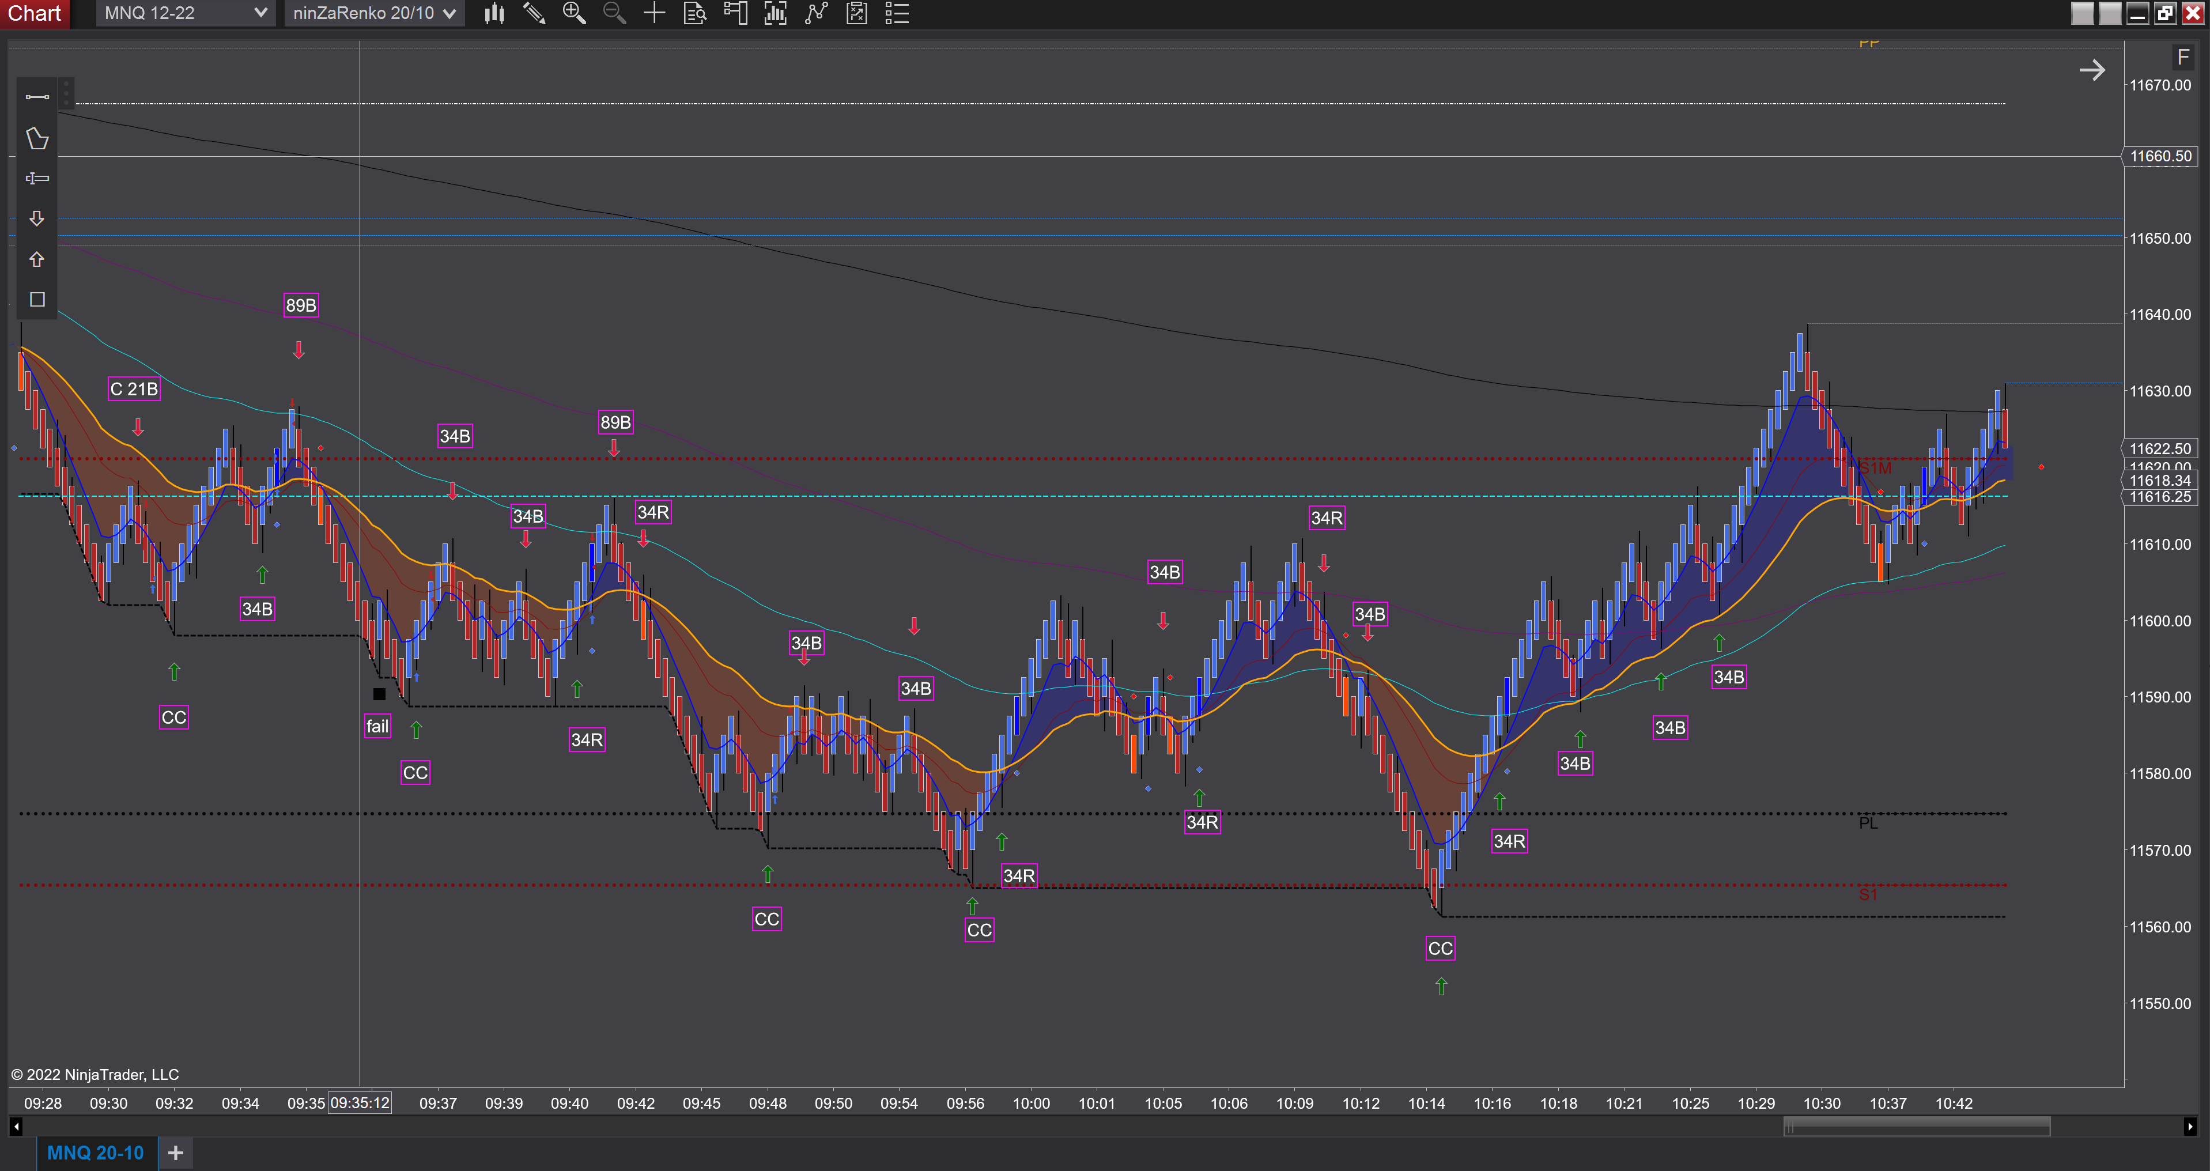Screen dimensions: 2210x1171
Task: Click the 11670.00 price axis label
Action: tap(2159, 85)
